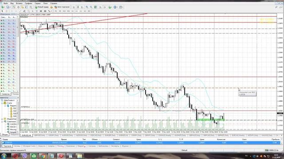Open Chrome from the taskbar
This screenshot has width=284, height=159.
click(43, 156)
